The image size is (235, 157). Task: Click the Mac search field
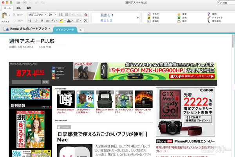226,3
